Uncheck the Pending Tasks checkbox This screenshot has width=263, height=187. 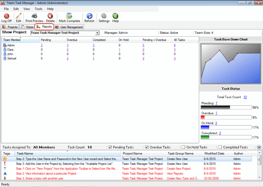[110, 147]
